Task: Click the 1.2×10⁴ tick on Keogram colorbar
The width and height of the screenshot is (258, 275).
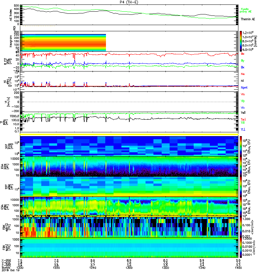Action: tap(248, 33)
